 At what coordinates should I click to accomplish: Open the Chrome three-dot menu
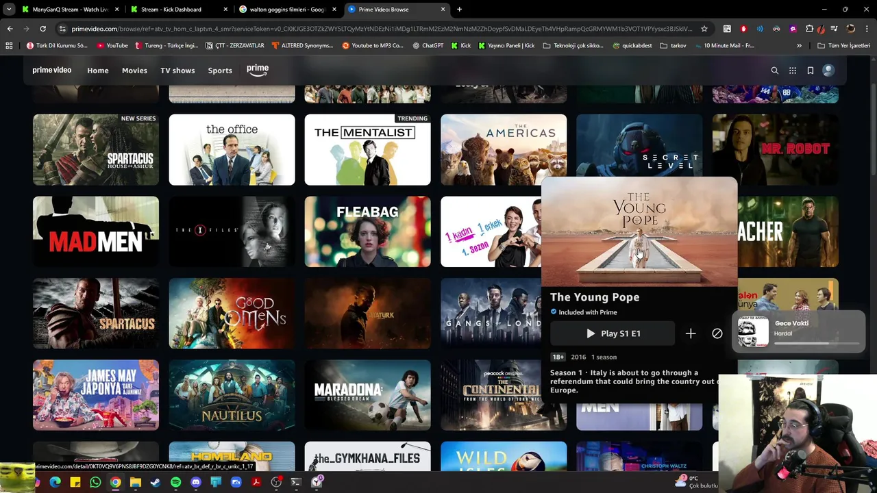[867, 29]
